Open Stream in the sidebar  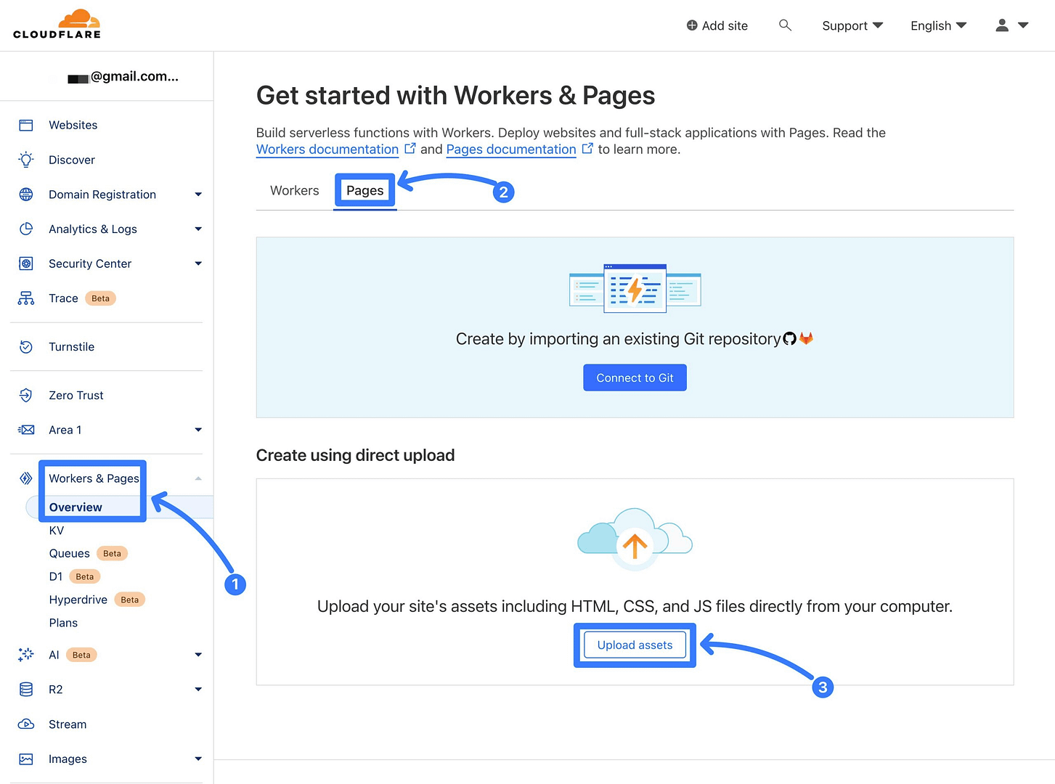pos(68,724)
